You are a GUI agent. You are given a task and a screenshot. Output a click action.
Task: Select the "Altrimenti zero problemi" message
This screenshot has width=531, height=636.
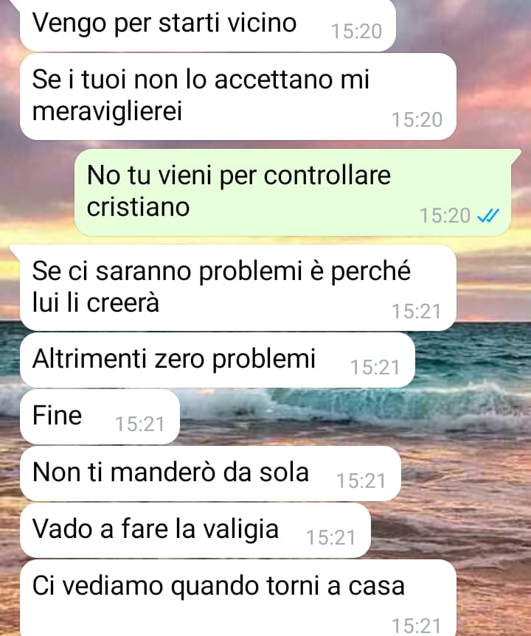[217, 360]
